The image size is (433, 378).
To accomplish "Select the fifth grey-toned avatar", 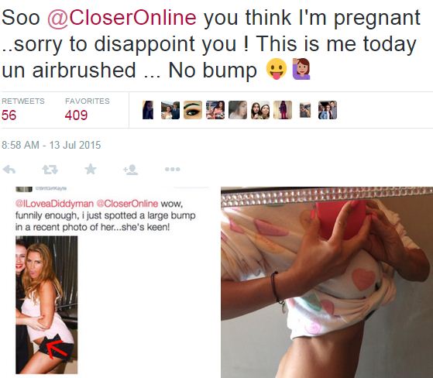I will pyautogui.click(x=238, y=110).
